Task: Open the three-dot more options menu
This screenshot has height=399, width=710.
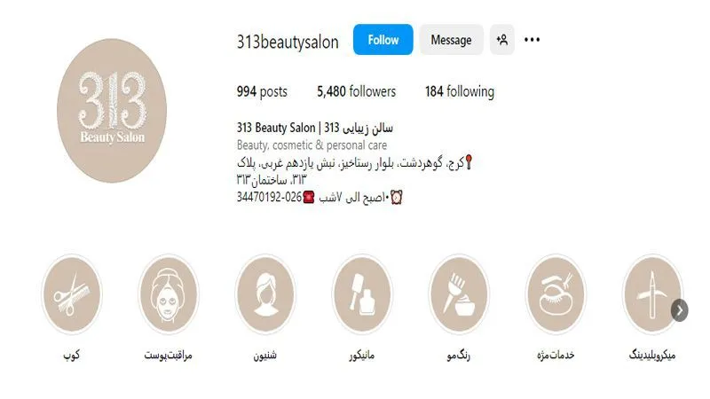Action: tap(532, 40)
